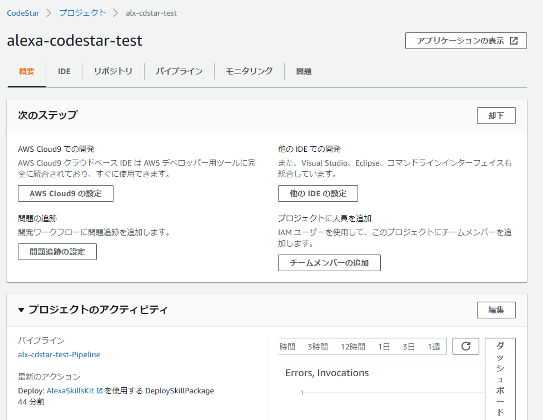
Task: Open the AlexaSkillsKit link
Action: pyautogui.click(x=70, y=391)
